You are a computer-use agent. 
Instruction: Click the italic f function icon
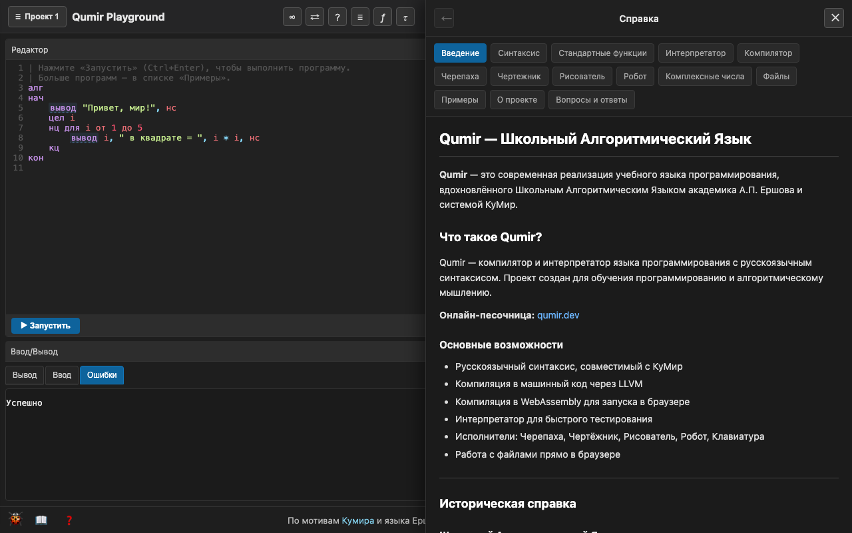tap(383, 17)
